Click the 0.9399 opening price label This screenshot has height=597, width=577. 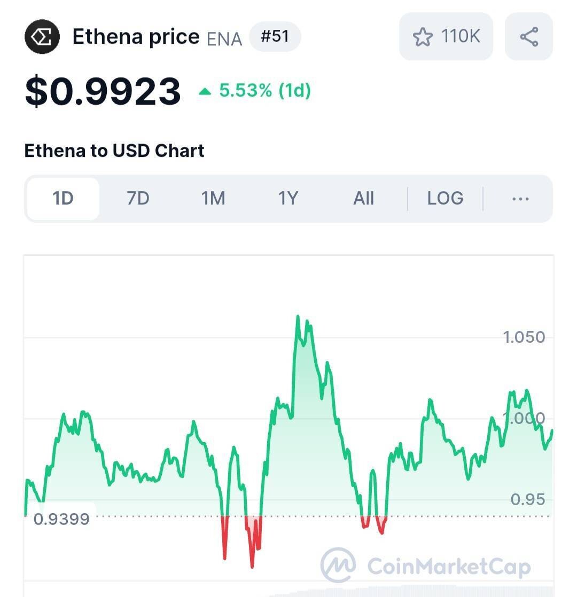(x=61, y=519)
